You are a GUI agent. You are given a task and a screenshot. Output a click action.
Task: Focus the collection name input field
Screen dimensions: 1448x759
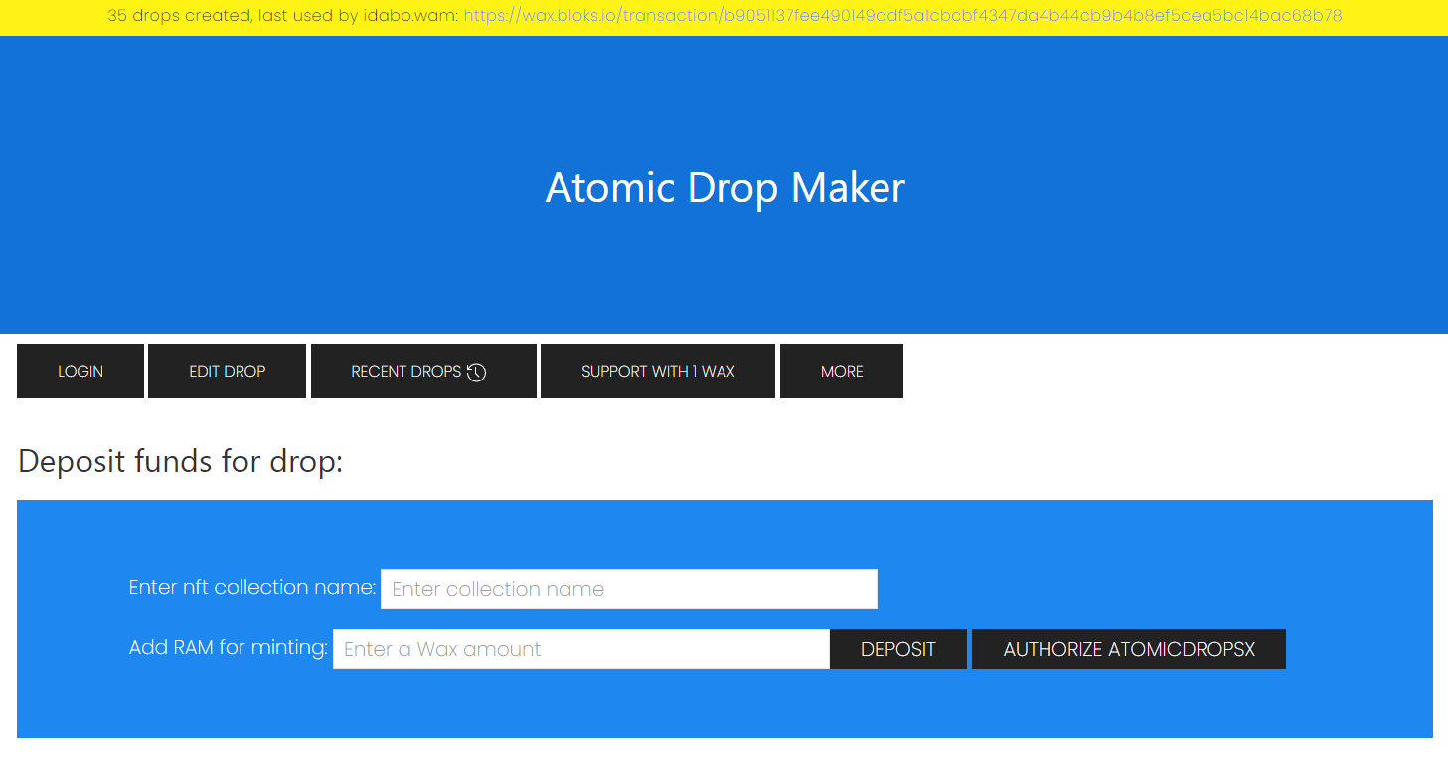[x=629, y=589]
